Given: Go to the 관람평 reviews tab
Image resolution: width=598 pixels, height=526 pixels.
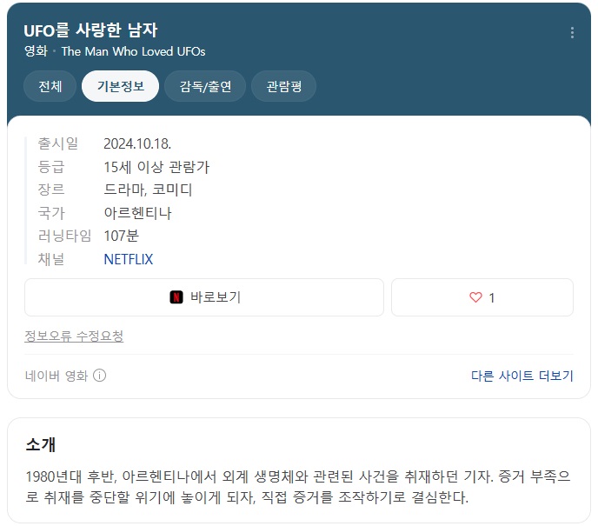Looking at the screenshot, I should coord(283,86).
